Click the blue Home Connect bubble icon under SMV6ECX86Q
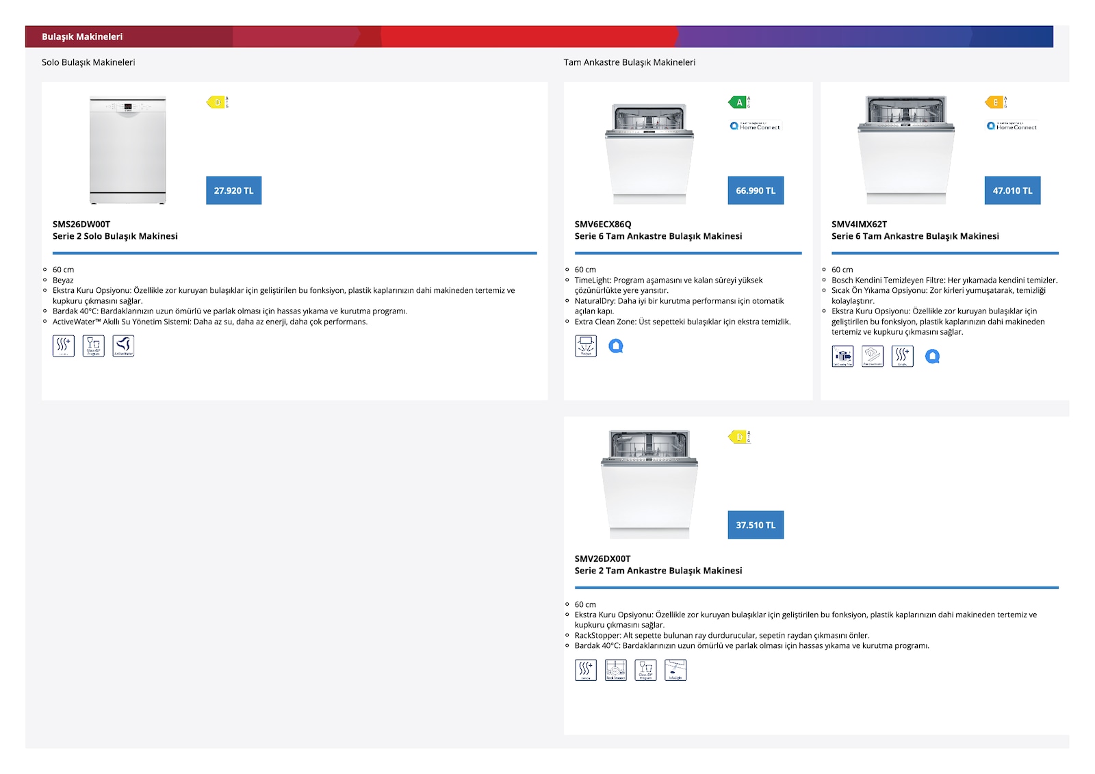The image size is (1095, 774). (616, 346)
